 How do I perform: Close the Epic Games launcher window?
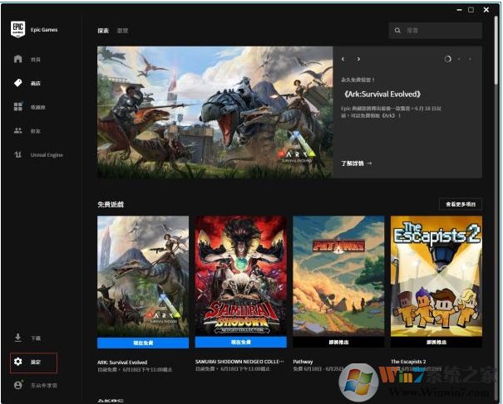(x=486, y=10)
